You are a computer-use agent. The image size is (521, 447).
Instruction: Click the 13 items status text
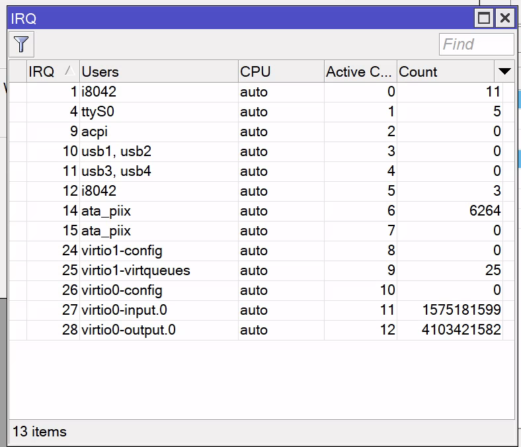pyautogui.click(x=40, y=432)
